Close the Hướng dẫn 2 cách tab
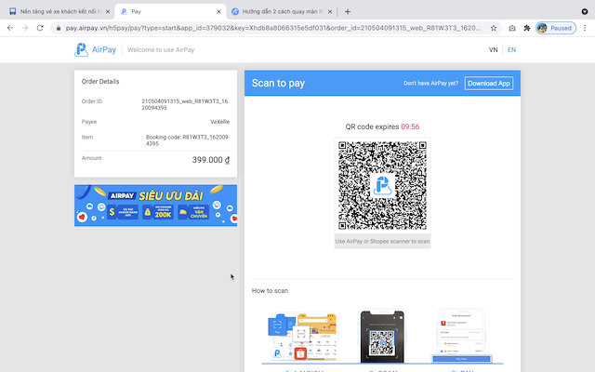 pos(330,12)
